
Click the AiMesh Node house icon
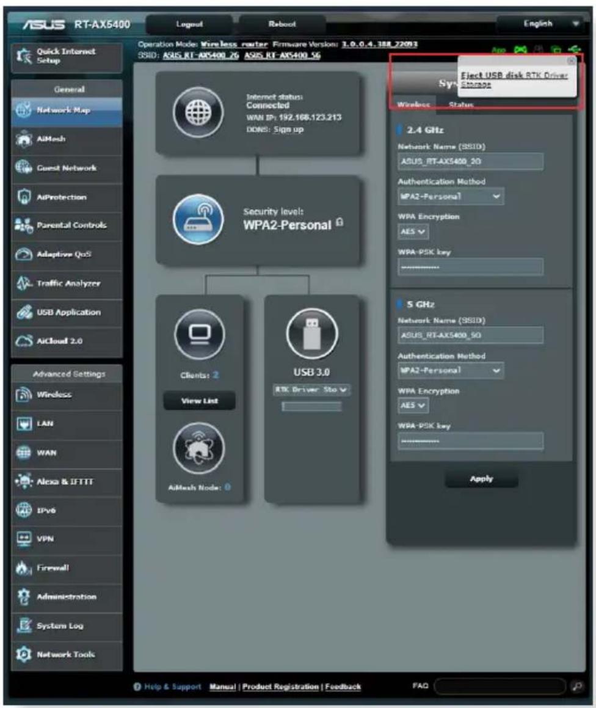tap(198, 448)
